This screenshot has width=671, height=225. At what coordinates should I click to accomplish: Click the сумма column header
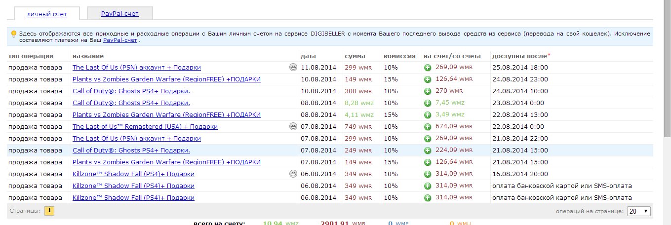(355, 56)
